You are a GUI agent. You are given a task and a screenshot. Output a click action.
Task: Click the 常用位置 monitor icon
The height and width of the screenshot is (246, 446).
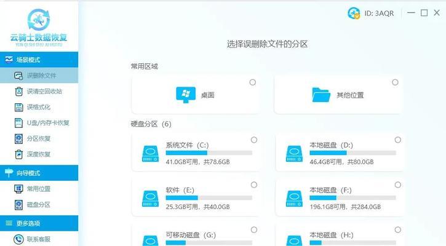pyautogui.click(x=18, y=189)
